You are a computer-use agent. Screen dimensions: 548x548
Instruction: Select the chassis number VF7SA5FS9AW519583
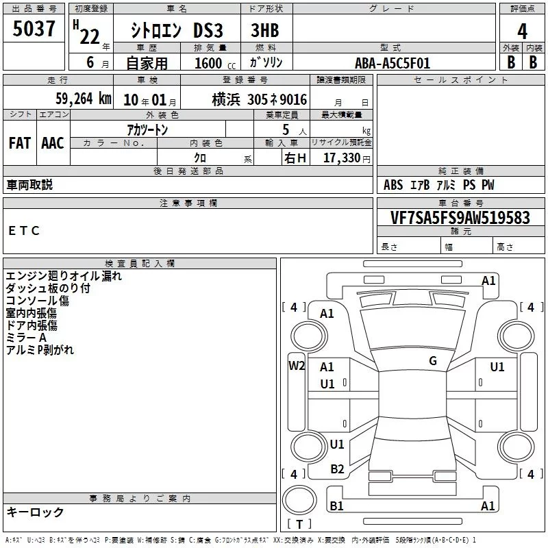click(x=460, y=218)
